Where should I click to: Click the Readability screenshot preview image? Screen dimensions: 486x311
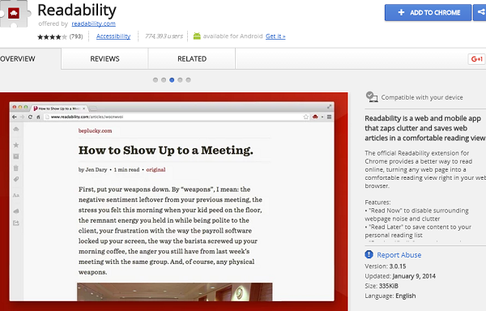[174, 202]
